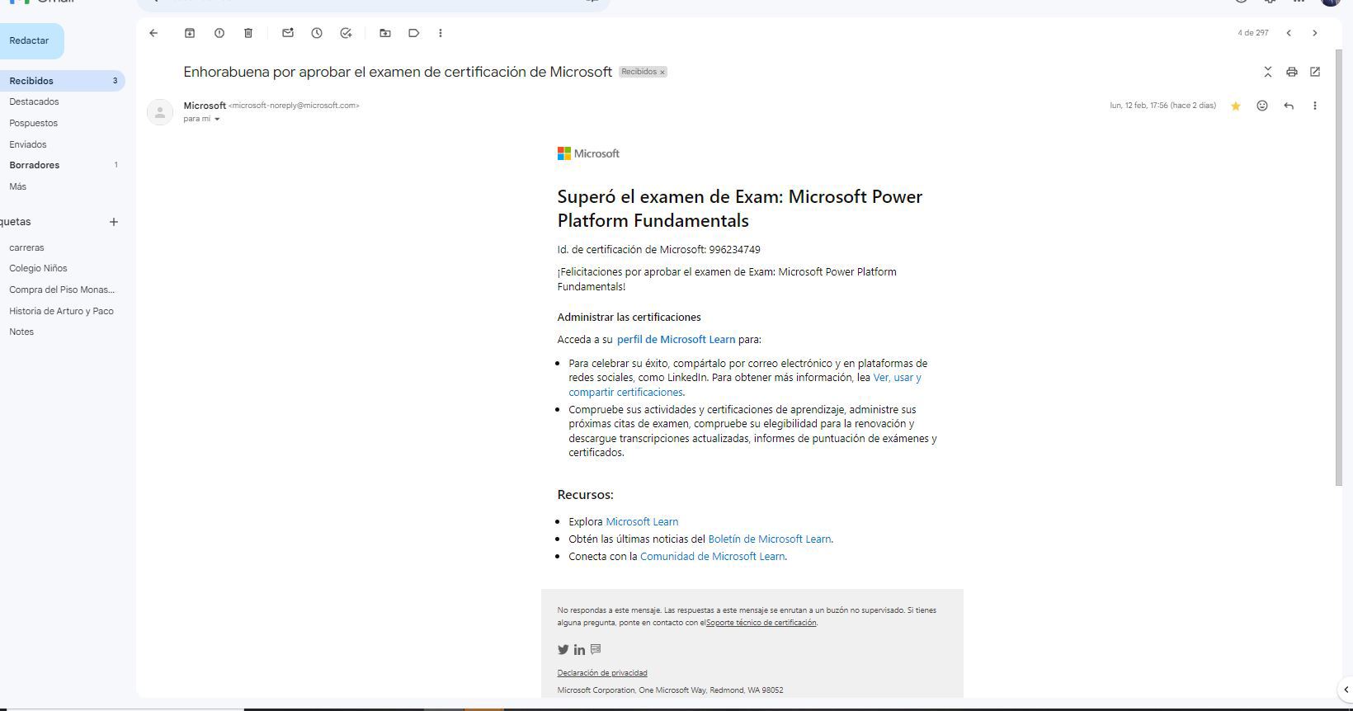Create a new label with plus icon
This screenshot has width=1353, height=711.
tap(114, 222)
